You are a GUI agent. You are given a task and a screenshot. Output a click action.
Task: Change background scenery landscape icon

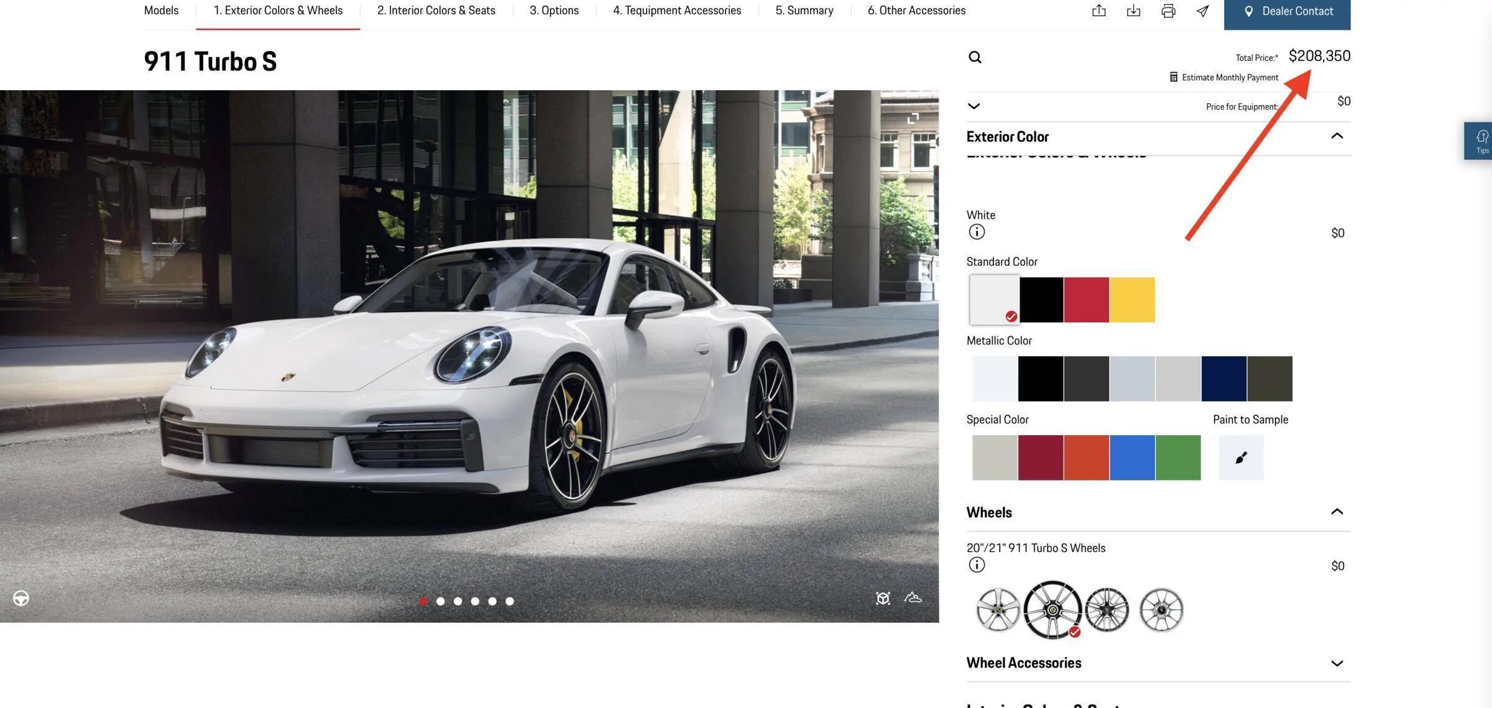[x=913, y=597]
